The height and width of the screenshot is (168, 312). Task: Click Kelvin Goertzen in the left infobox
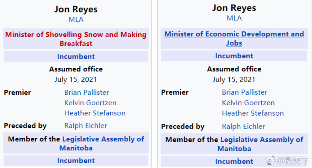tap(90, 103)
